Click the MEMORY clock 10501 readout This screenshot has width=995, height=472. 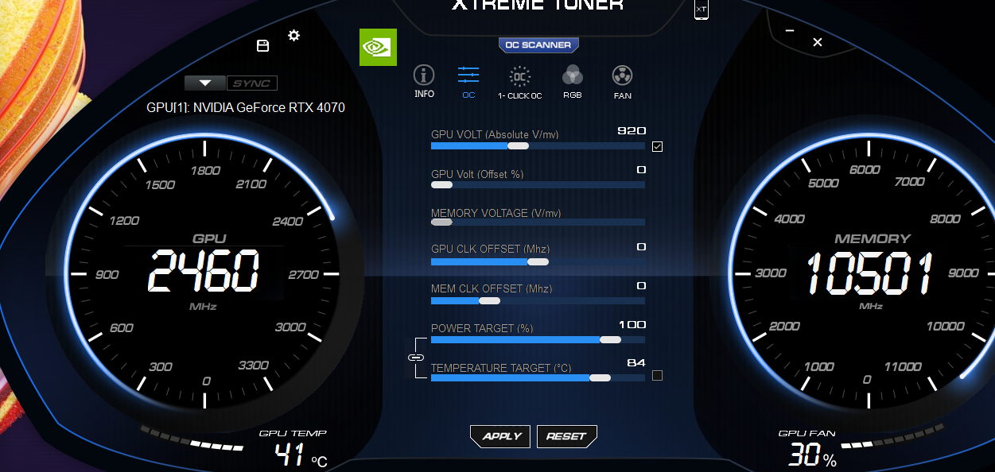point(869,274)
